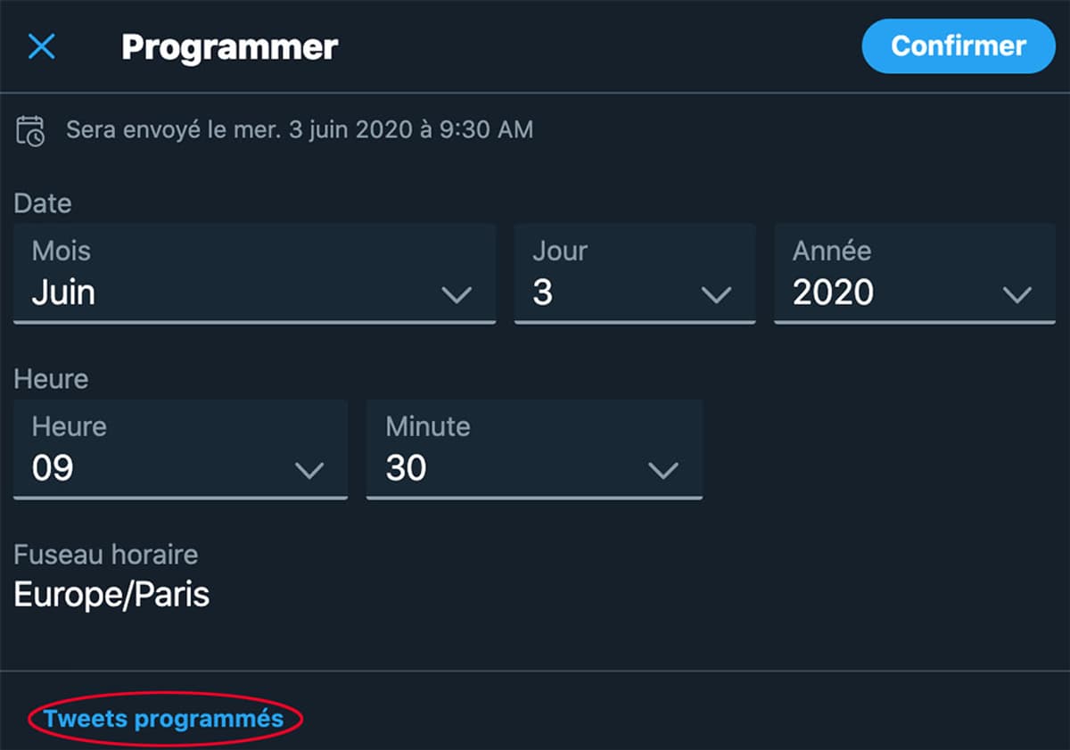Click the chevron on the Année selector
Viewport: 1070px width, 750px height.
[x=1018, y=294]
